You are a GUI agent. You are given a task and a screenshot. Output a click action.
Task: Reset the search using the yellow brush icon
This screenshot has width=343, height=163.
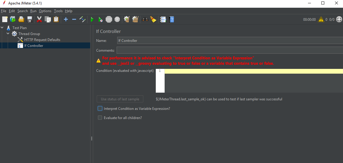(153, 20)
